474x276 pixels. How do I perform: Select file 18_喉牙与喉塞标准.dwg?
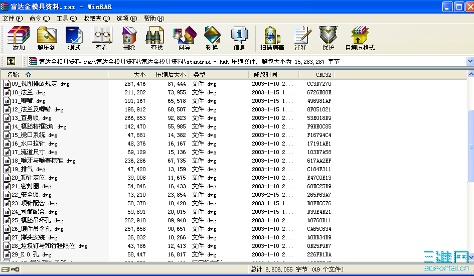(x=44, y=161)
